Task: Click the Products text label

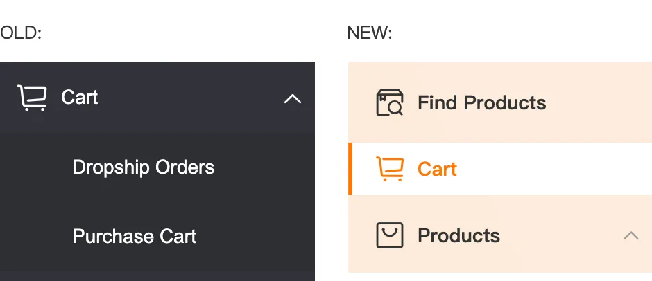Action: [x=458, y=235]
